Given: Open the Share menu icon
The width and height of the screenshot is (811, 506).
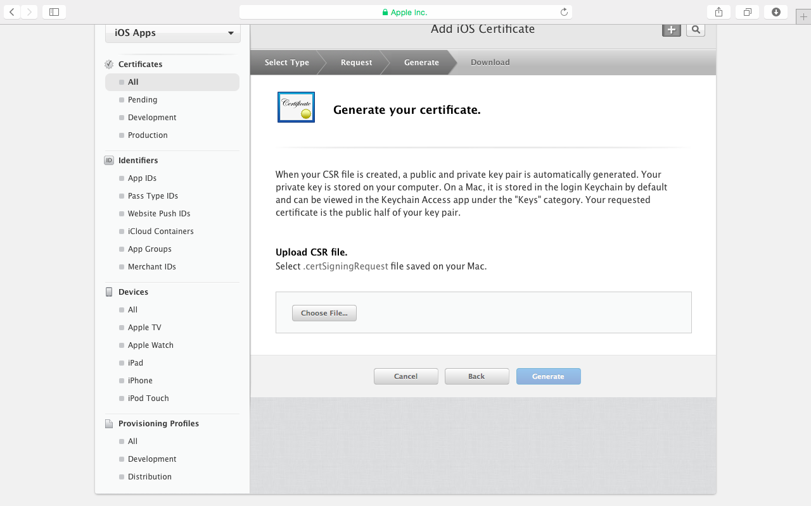Looking at the screenshot, I should coord(718,11).
